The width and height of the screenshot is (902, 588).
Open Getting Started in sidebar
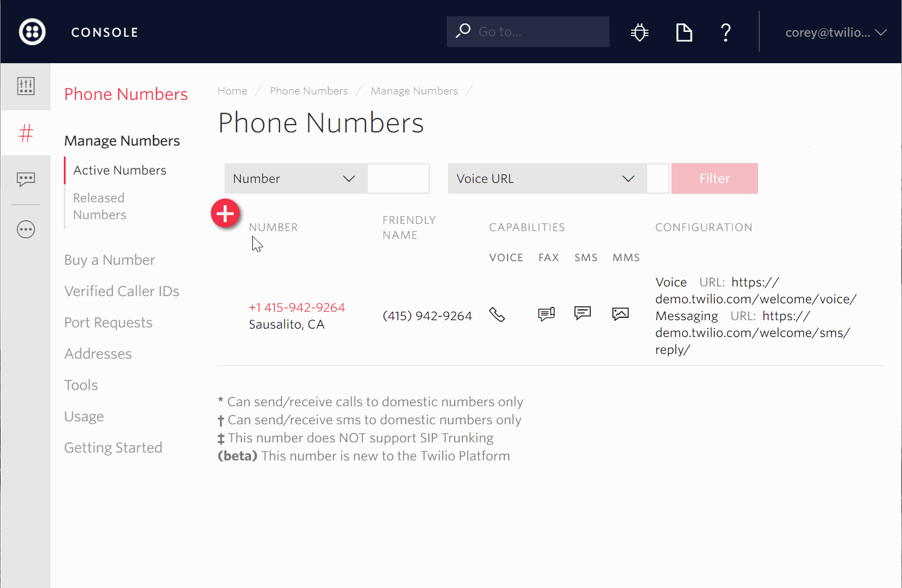[113, 448]
